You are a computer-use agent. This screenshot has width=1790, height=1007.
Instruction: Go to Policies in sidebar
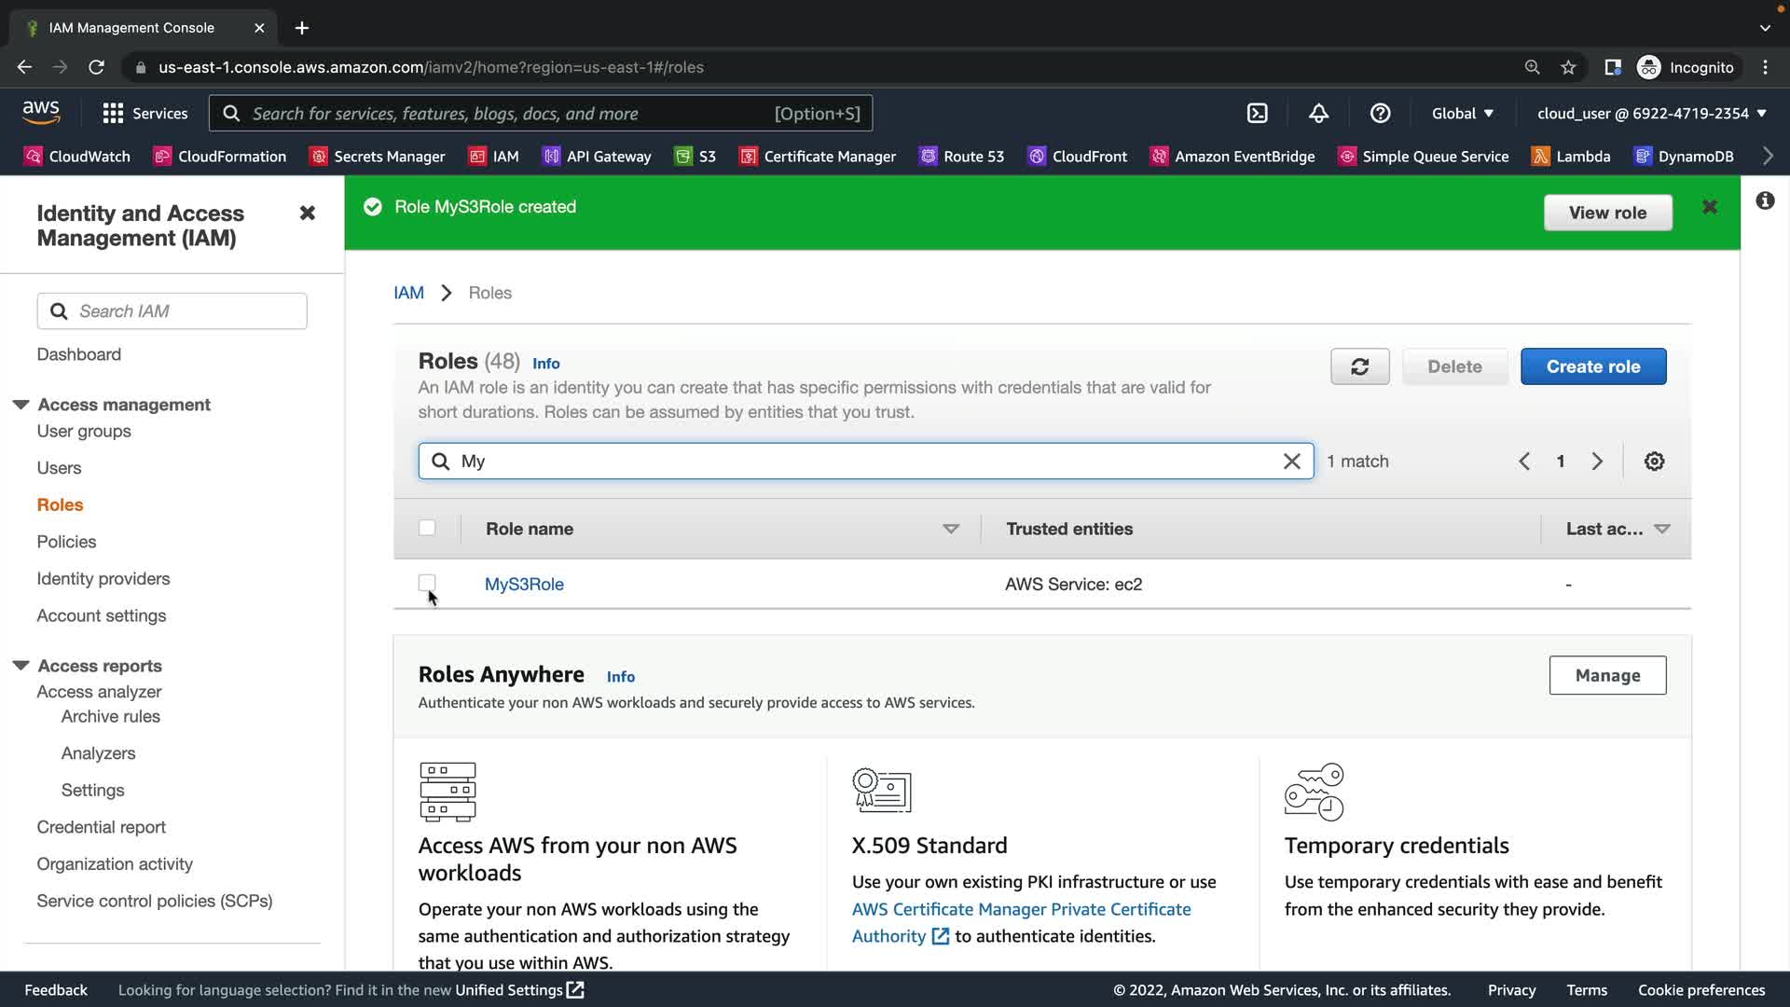[x=66, y=542]
